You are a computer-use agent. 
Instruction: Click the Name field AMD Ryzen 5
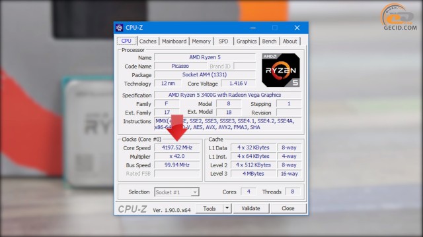point(205,57)
